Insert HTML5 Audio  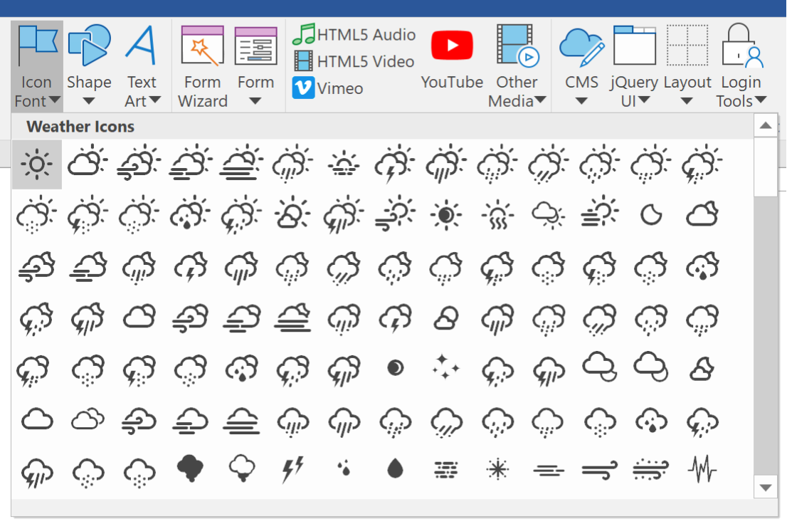coord(354,34)
